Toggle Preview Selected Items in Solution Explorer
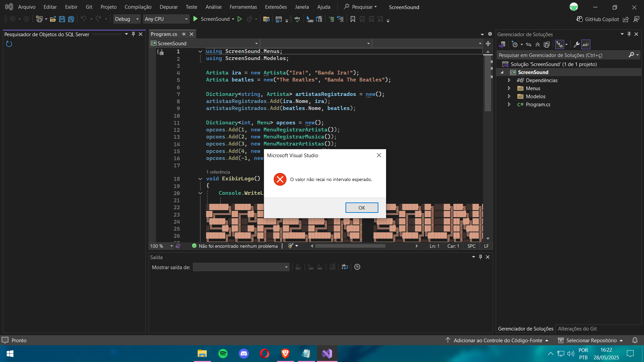This screenshot has height=362, width=644. 586,45
